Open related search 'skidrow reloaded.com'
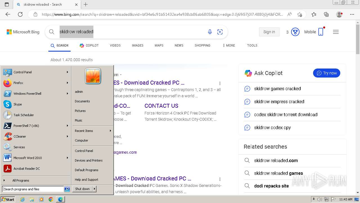This screenshot has width=360, height=203. coord(276,160)
